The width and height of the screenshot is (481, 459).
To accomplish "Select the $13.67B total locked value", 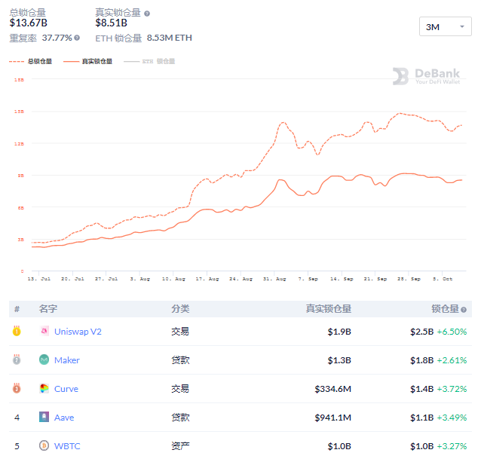I will [x=28, y=23].
